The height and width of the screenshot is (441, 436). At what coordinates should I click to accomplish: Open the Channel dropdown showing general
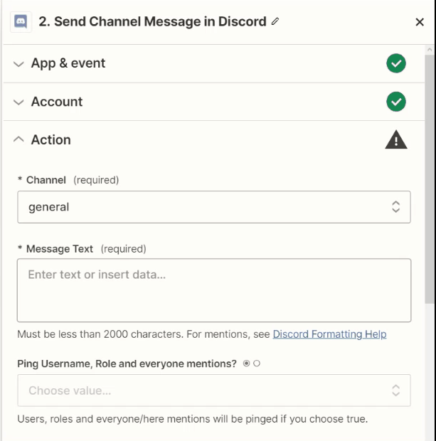[x=214, y=207]
